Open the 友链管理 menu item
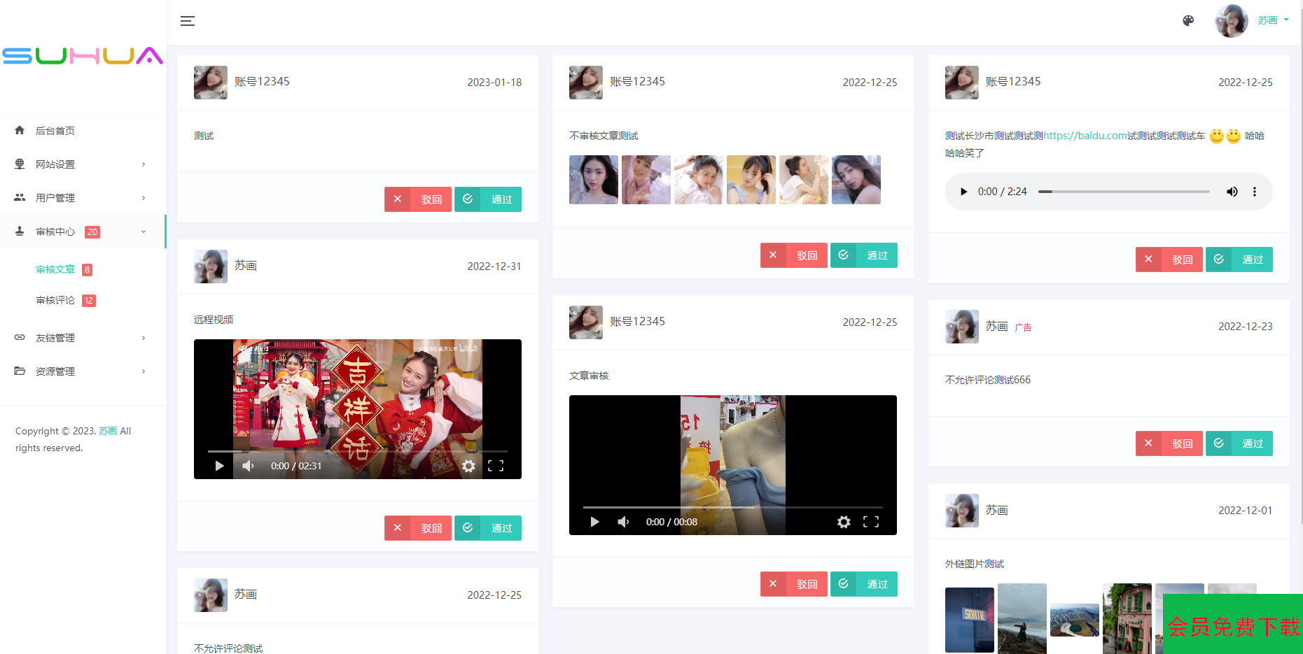This screenshot has height=654, width=1303. click(82, 338)
